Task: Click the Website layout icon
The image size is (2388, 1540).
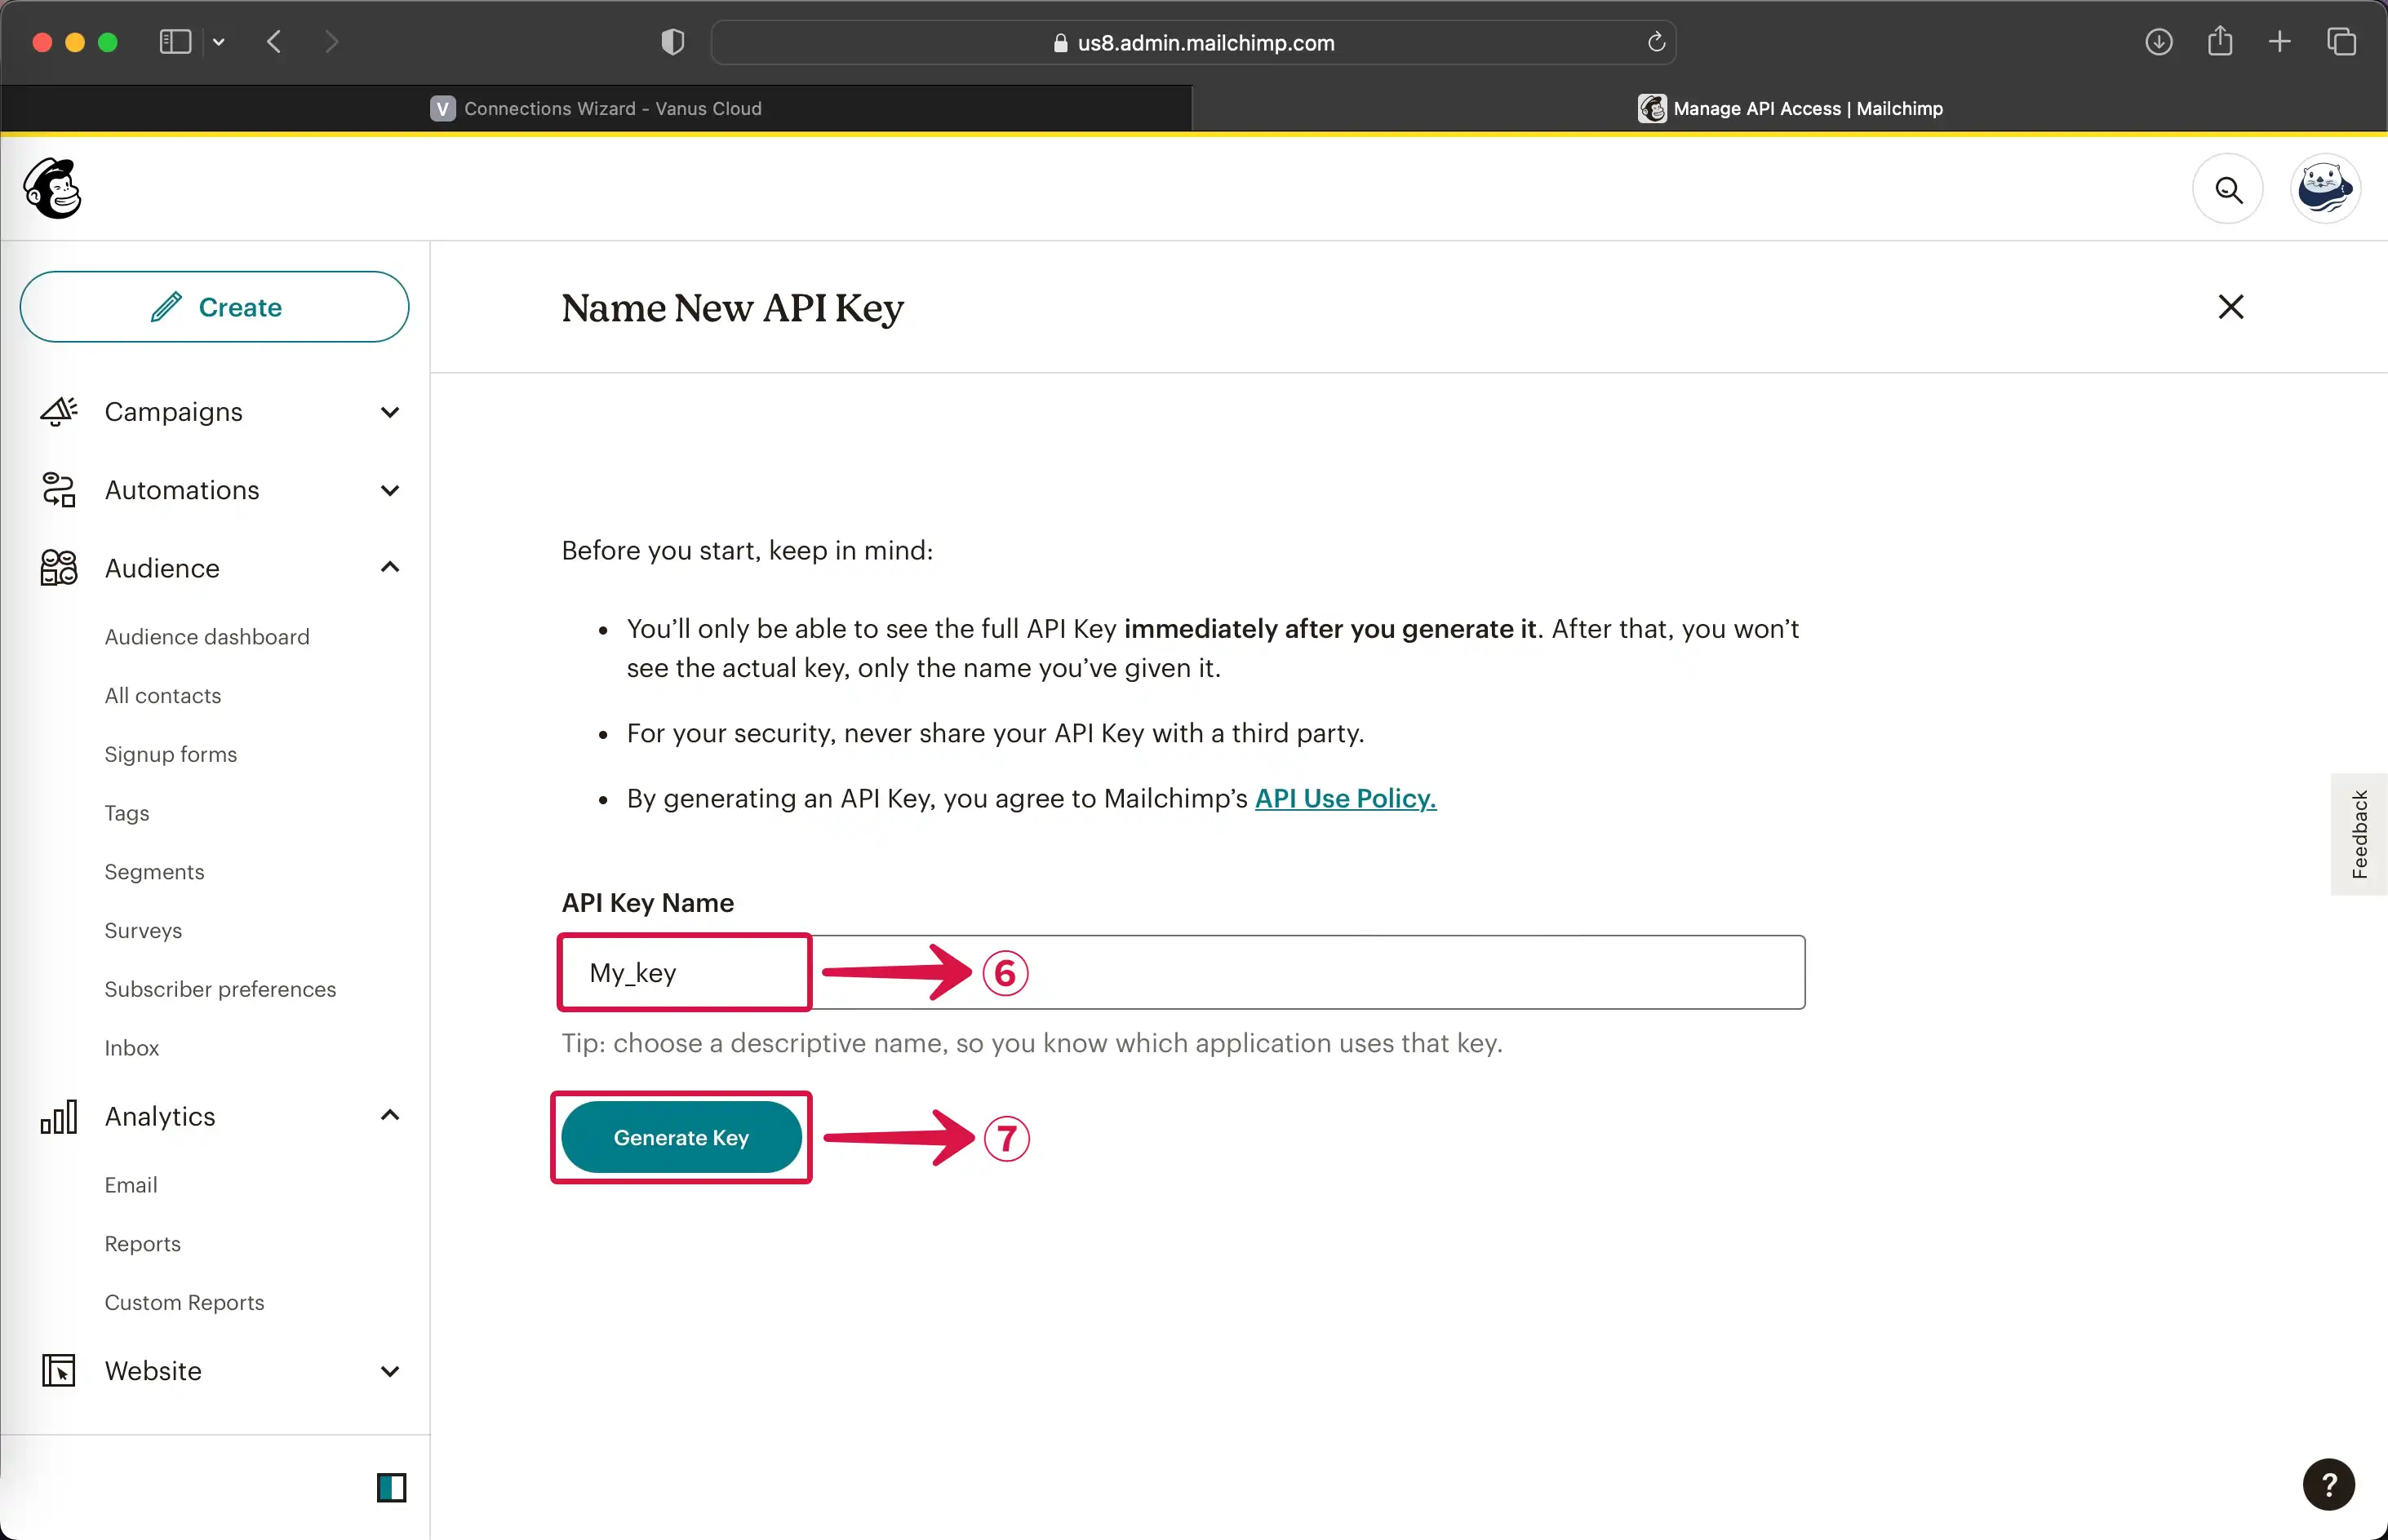Action: [x=59, y=1370]
